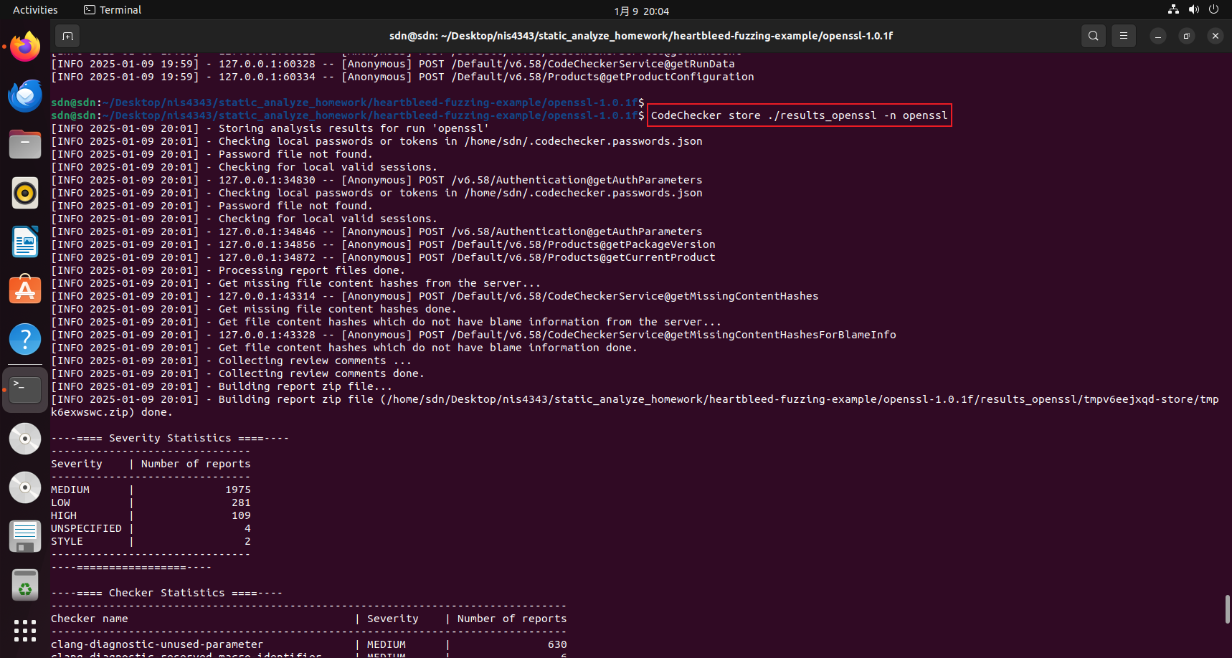Close the terminal window
This screenshot has height=658, width=1232.
[1216, 36]
